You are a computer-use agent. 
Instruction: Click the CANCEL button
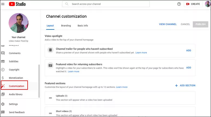coord(185,24)
